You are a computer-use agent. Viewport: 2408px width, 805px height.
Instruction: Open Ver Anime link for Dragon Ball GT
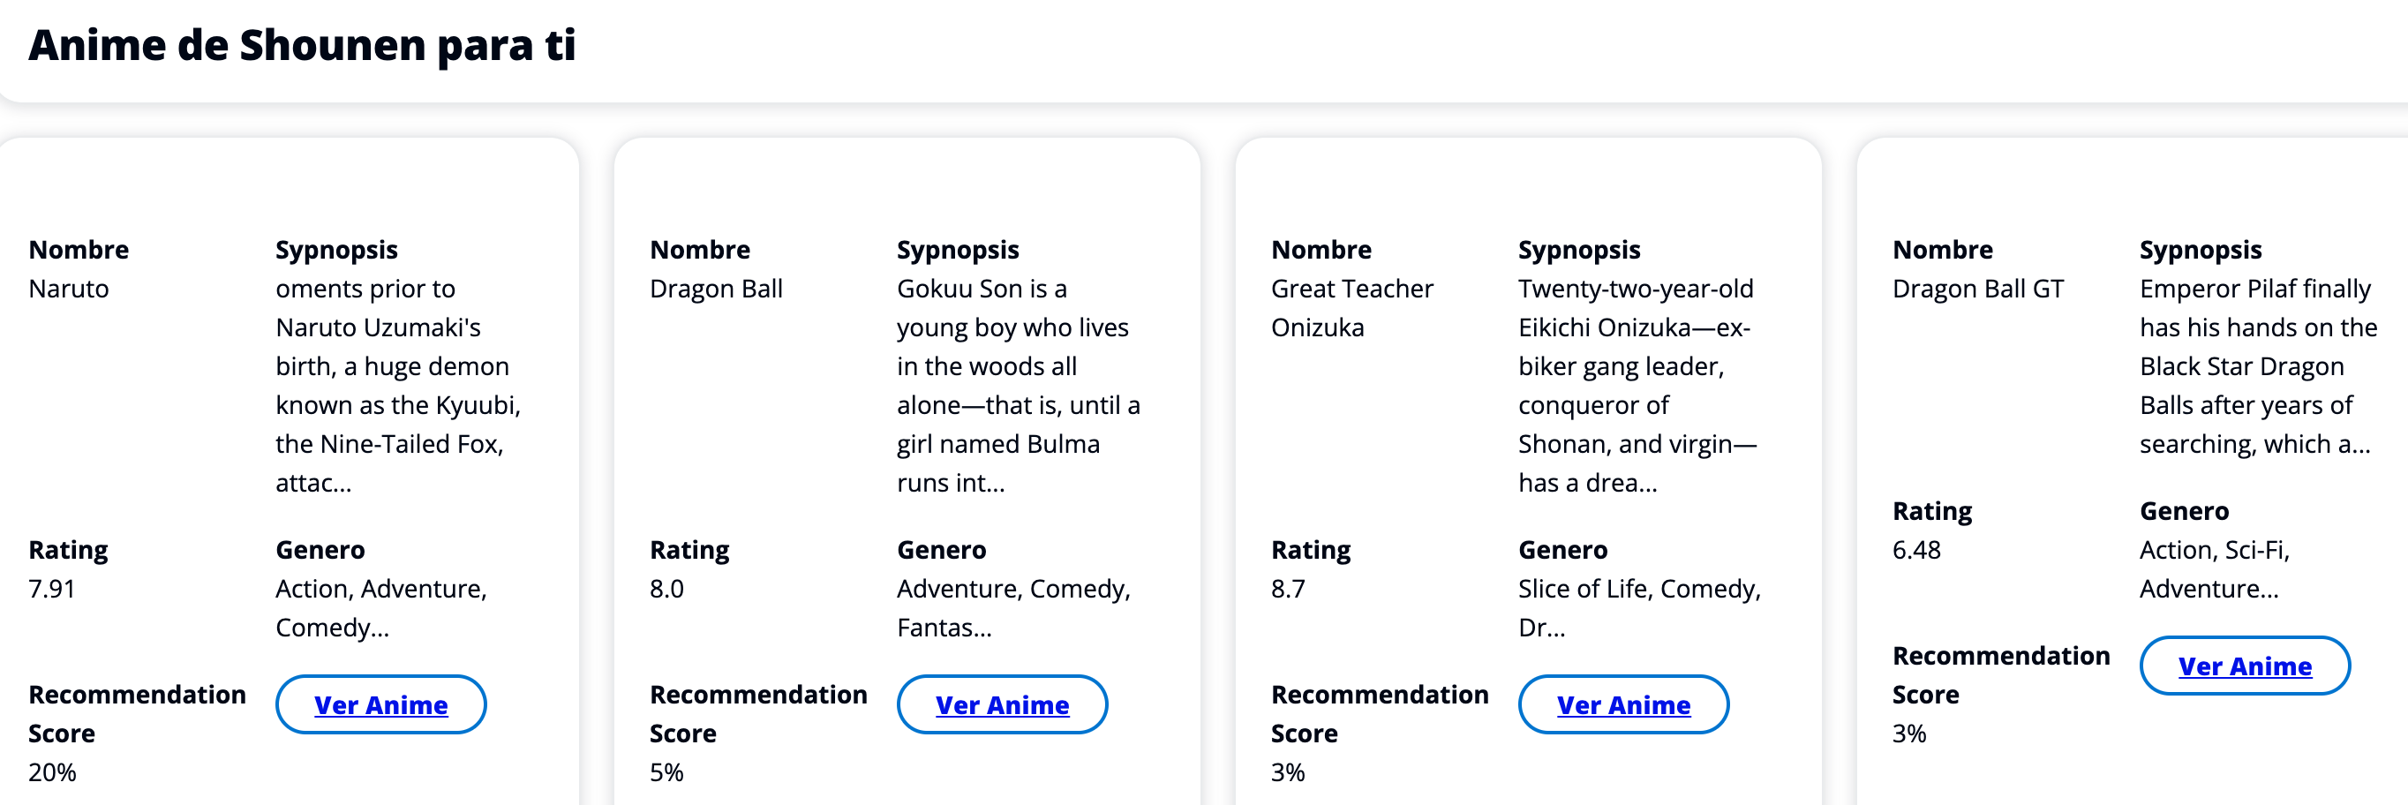pos(2244,666)
